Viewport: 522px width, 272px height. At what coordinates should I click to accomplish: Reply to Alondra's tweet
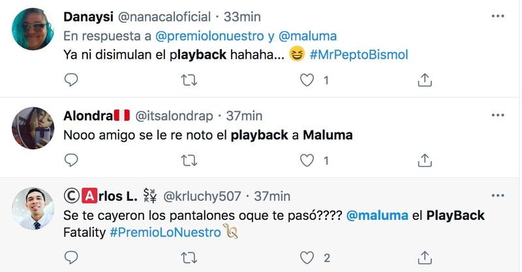[71, 160]
